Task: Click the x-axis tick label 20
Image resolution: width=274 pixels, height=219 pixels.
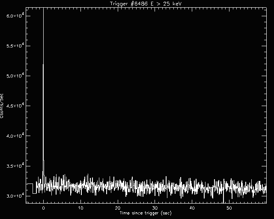Action: pyautogui.click(x=118, y=208)
